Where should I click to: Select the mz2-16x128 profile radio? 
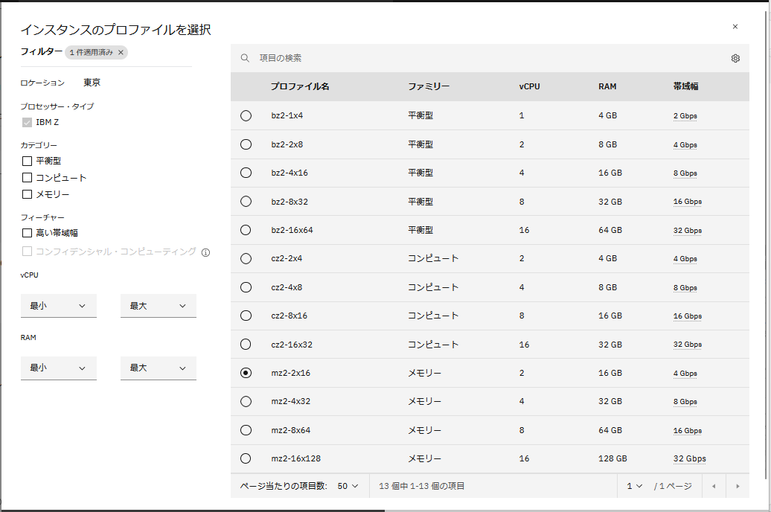tap(246, 458)
